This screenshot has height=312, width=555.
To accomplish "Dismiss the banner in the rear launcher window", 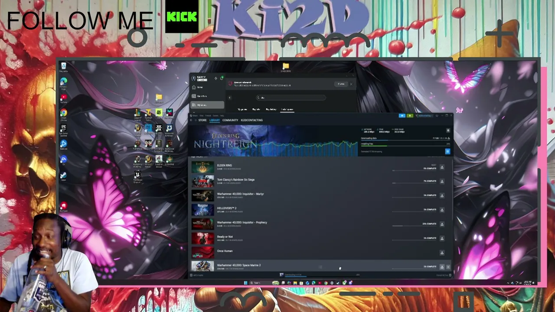I will point(351,84).
